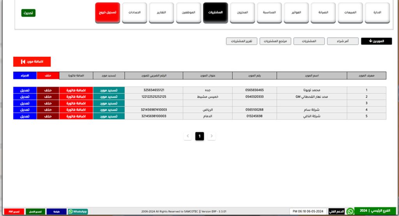Screen dimensions: 399x216
Task: Open the تقرير المشتريات sub-tab
Action: point(242,41)
